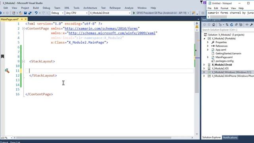This screenshot has width=254, height=143.
Task: Follow the xamarin.com schemas forms link
Action: click(x=101, y=29)
